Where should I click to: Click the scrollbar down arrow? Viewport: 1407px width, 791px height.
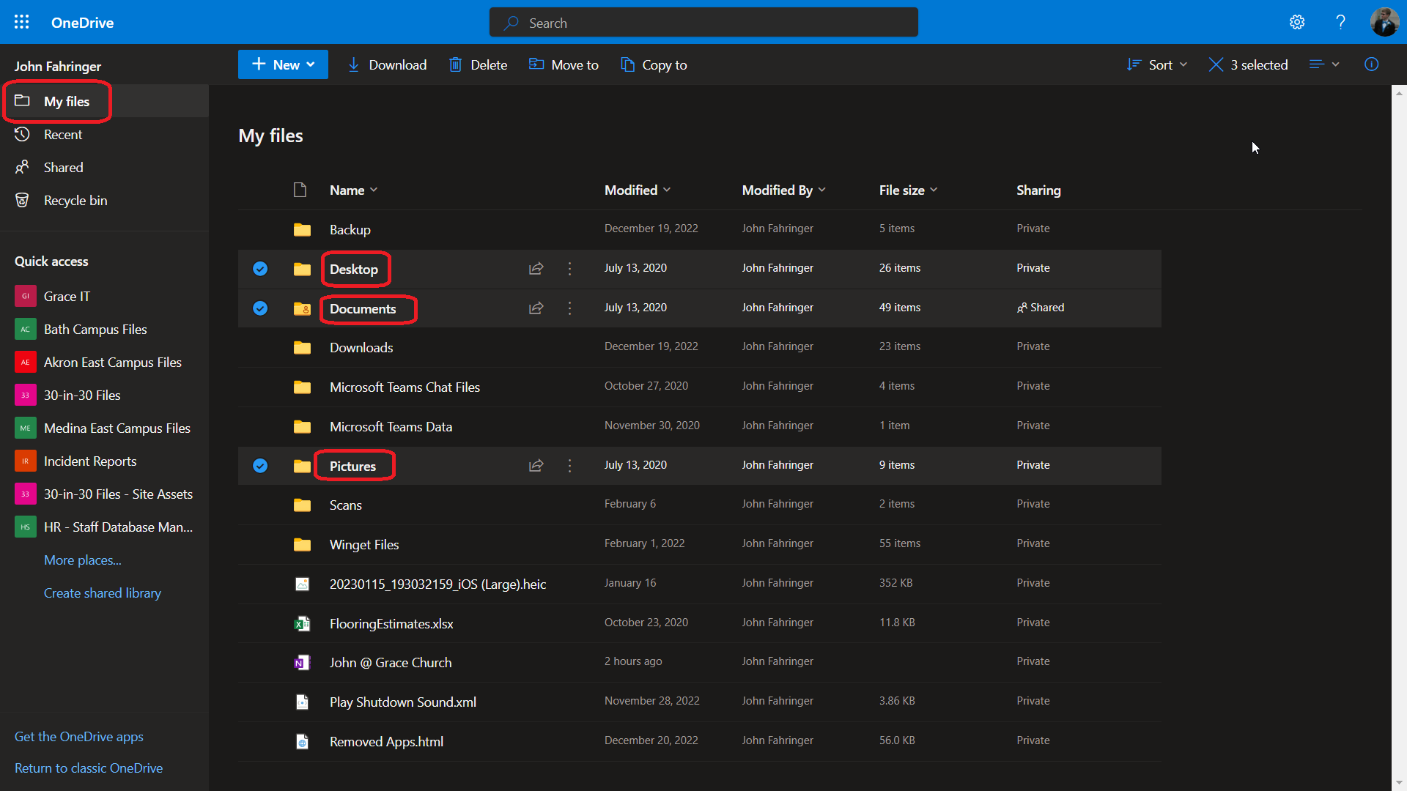[1400, 783]
